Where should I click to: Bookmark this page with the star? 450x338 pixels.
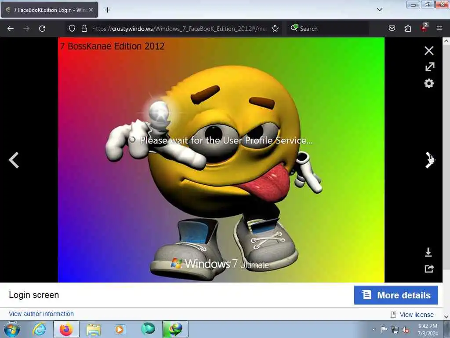(275, 28)
